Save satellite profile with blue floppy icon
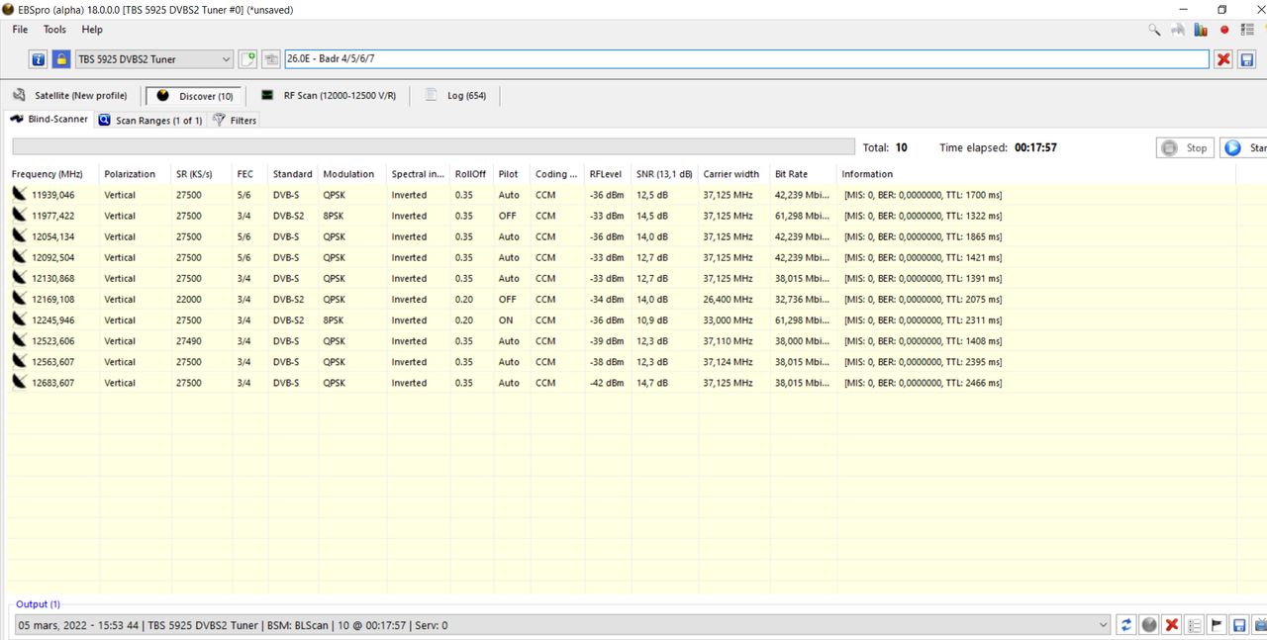The width and height of the screenshot is (1267, 640). pos(1247,59)
